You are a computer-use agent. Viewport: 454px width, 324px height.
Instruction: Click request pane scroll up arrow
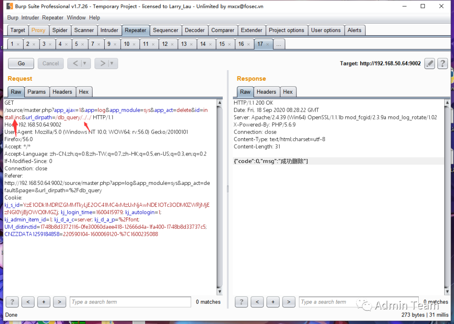(220, 103)
